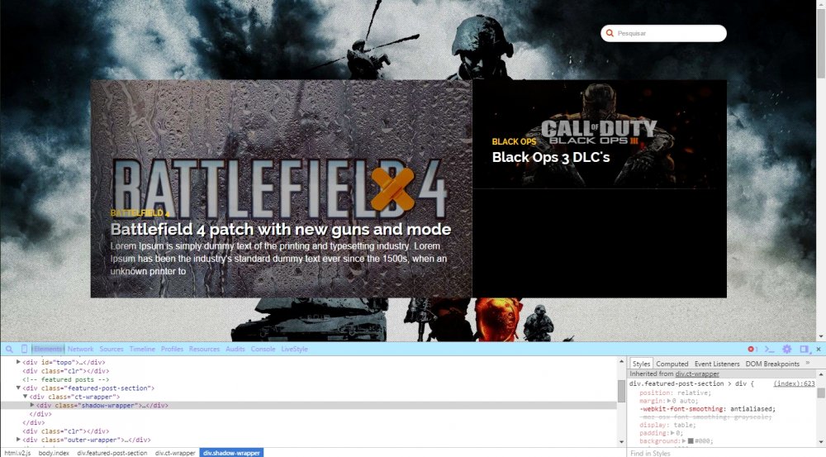Open the Black Ops 3 DLC's headline

pos(550,157)
